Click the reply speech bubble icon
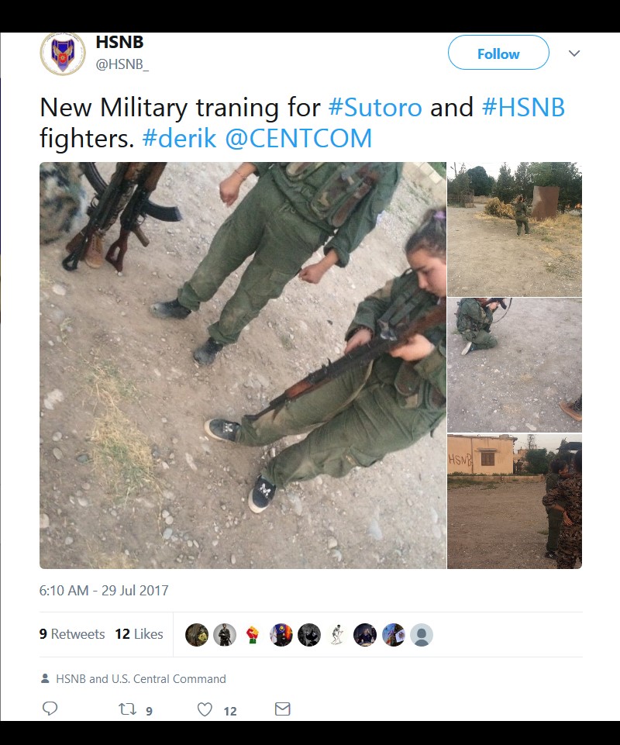The image size is (620, 745). (50, 709)
